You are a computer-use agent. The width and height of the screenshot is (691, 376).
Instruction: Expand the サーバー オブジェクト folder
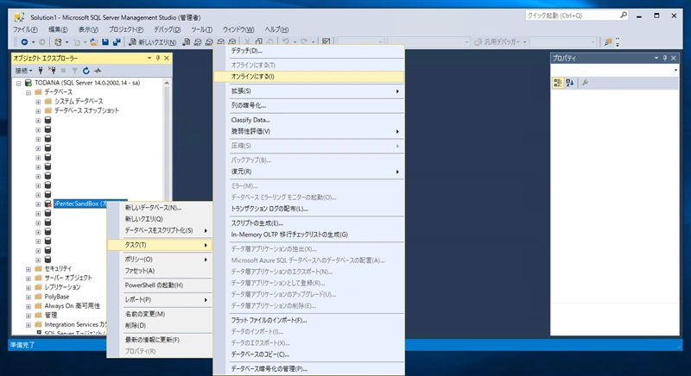[29, 278]
